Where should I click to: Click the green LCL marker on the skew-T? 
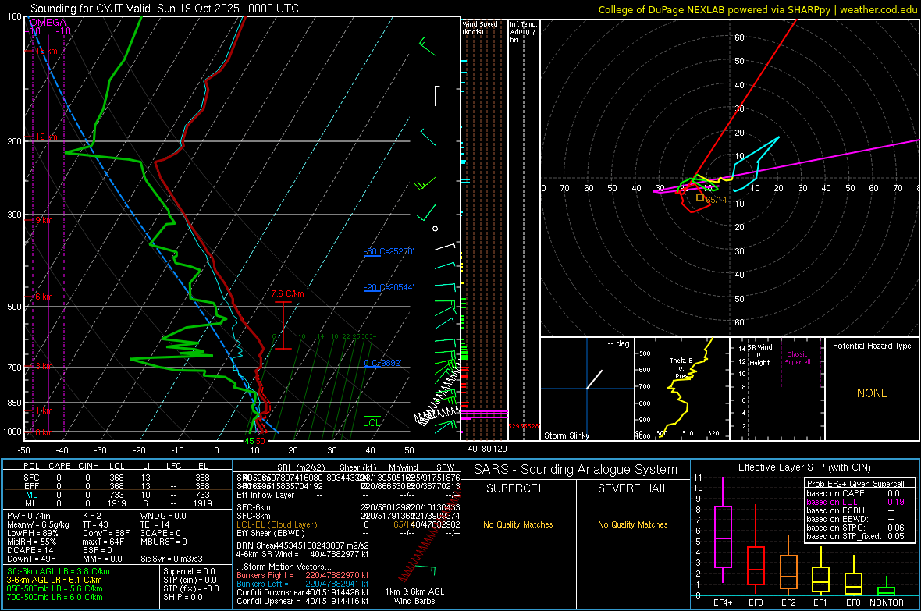coord(372,422)
